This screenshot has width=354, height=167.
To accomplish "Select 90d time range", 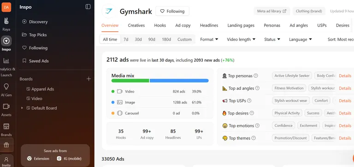I will (152, 39).
